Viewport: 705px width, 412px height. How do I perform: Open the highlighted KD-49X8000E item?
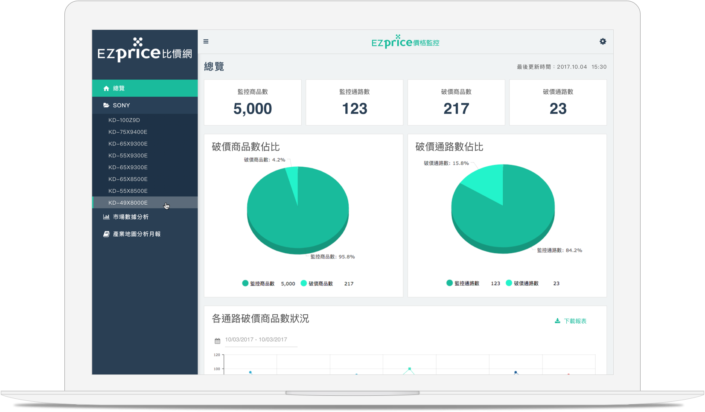145,203
